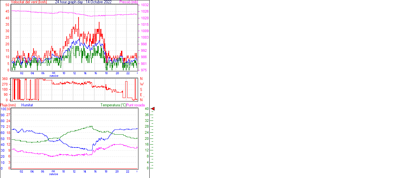Click the 'Velocitat del vent (kmh)' label
412x178 pixels.
[x=29, y=2]
